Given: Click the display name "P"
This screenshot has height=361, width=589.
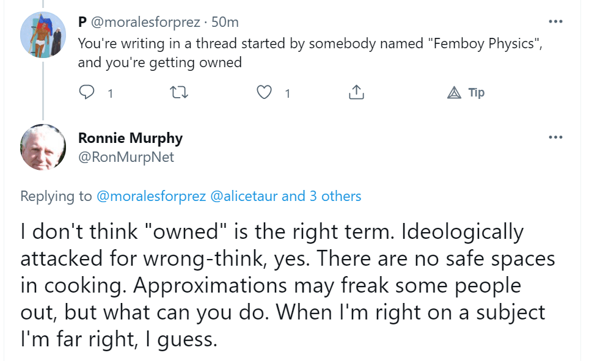Looking at the screenshot, I should click(x=82, y=23).
